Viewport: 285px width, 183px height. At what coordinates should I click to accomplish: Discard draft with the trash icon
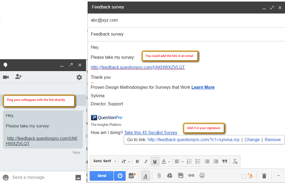(264, 176)
